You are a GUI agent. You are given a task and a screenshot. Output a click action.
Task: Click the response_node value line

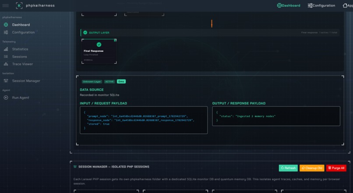tap(141, 120)
